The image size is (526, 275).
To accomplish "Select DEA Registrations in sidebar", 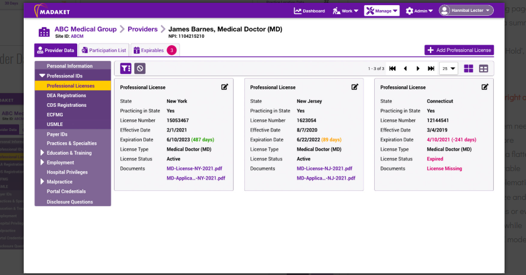I will (73, 95).
